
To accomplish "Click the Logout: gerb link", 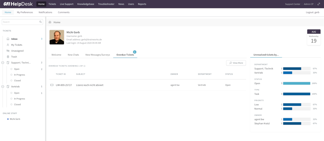I will coord(313,12).
